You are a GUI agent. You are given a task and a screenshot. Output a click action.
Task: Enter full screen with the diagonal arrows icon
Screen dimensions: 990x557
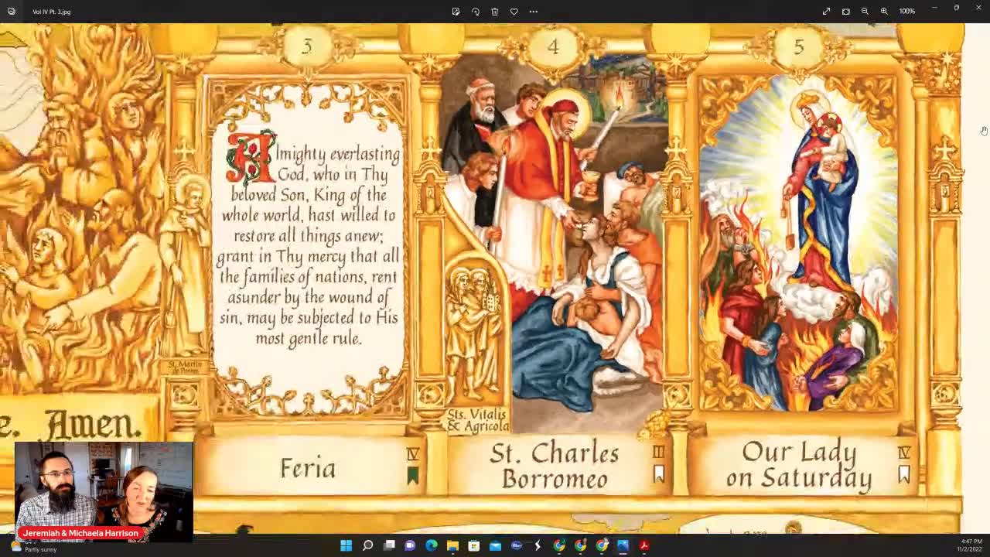pyautogui.click(x=826, y=12)
